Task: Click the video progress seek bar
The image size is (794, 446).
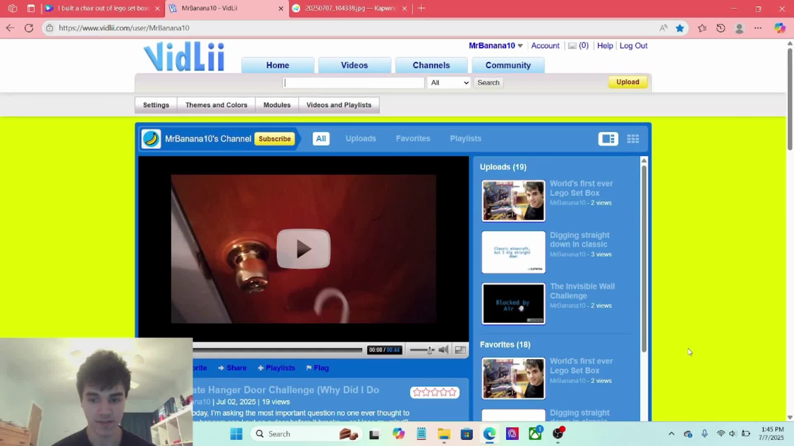Action: [277, 350]
